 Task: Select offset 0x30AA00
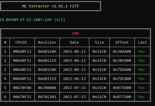[x=122, y=52]
